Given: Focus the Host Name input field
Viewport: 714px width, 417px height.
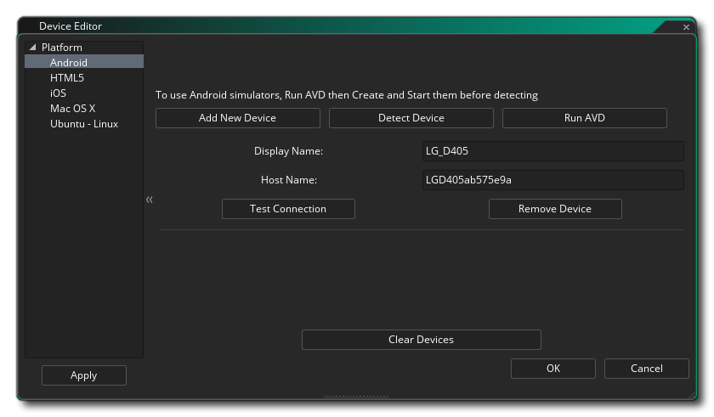Looking at the screenshot, I should (x=552, y=180).
